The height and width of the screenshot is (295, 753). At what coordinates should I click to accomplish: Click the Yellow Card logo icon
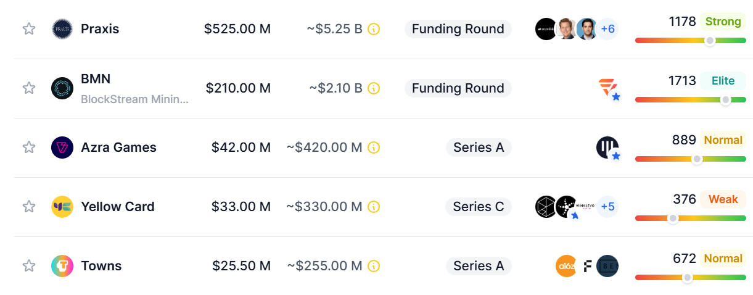click(x=62, y=207)
